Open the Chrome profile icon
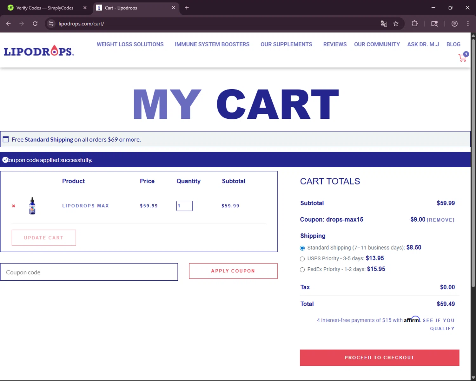 (454, 23)
